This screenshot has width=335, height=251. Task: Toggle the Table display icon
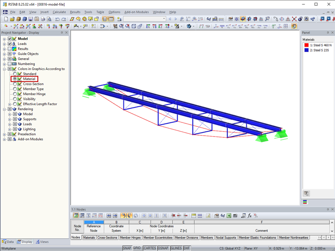pos(111,19)
